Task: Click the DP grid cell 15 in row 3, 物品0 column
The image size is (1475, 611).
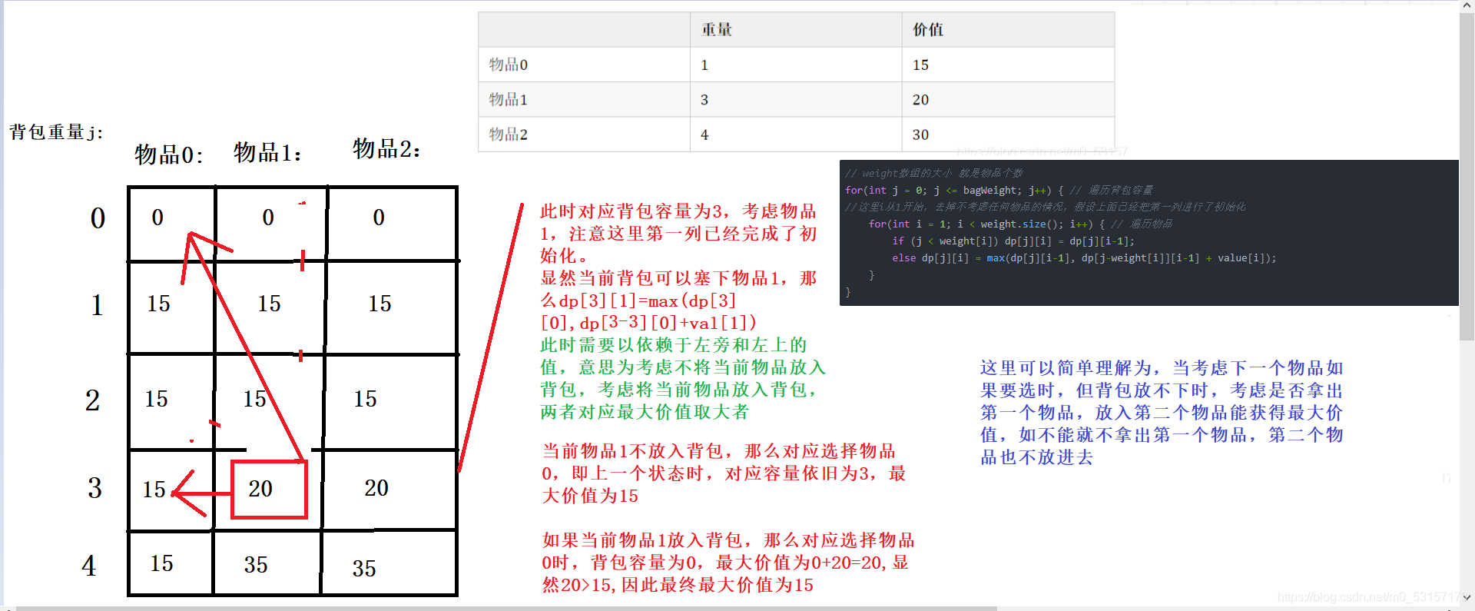Action: 154,490
